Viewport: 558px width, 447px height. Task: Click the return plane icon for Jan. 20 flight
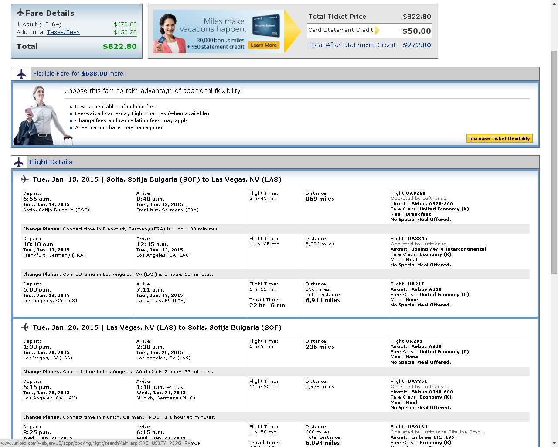coord(25,327)
